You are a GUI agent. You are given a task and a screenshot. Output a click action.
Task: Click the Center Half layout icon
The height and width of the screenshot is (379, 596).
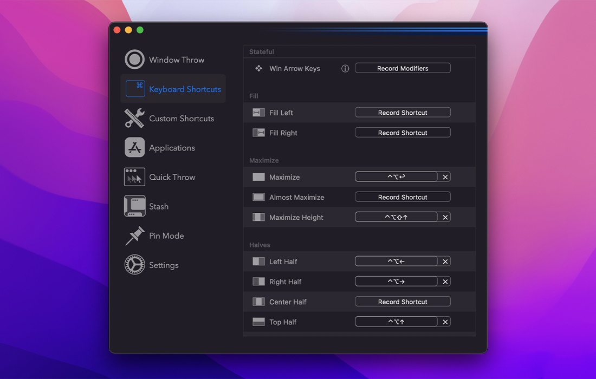click(258, 302)
